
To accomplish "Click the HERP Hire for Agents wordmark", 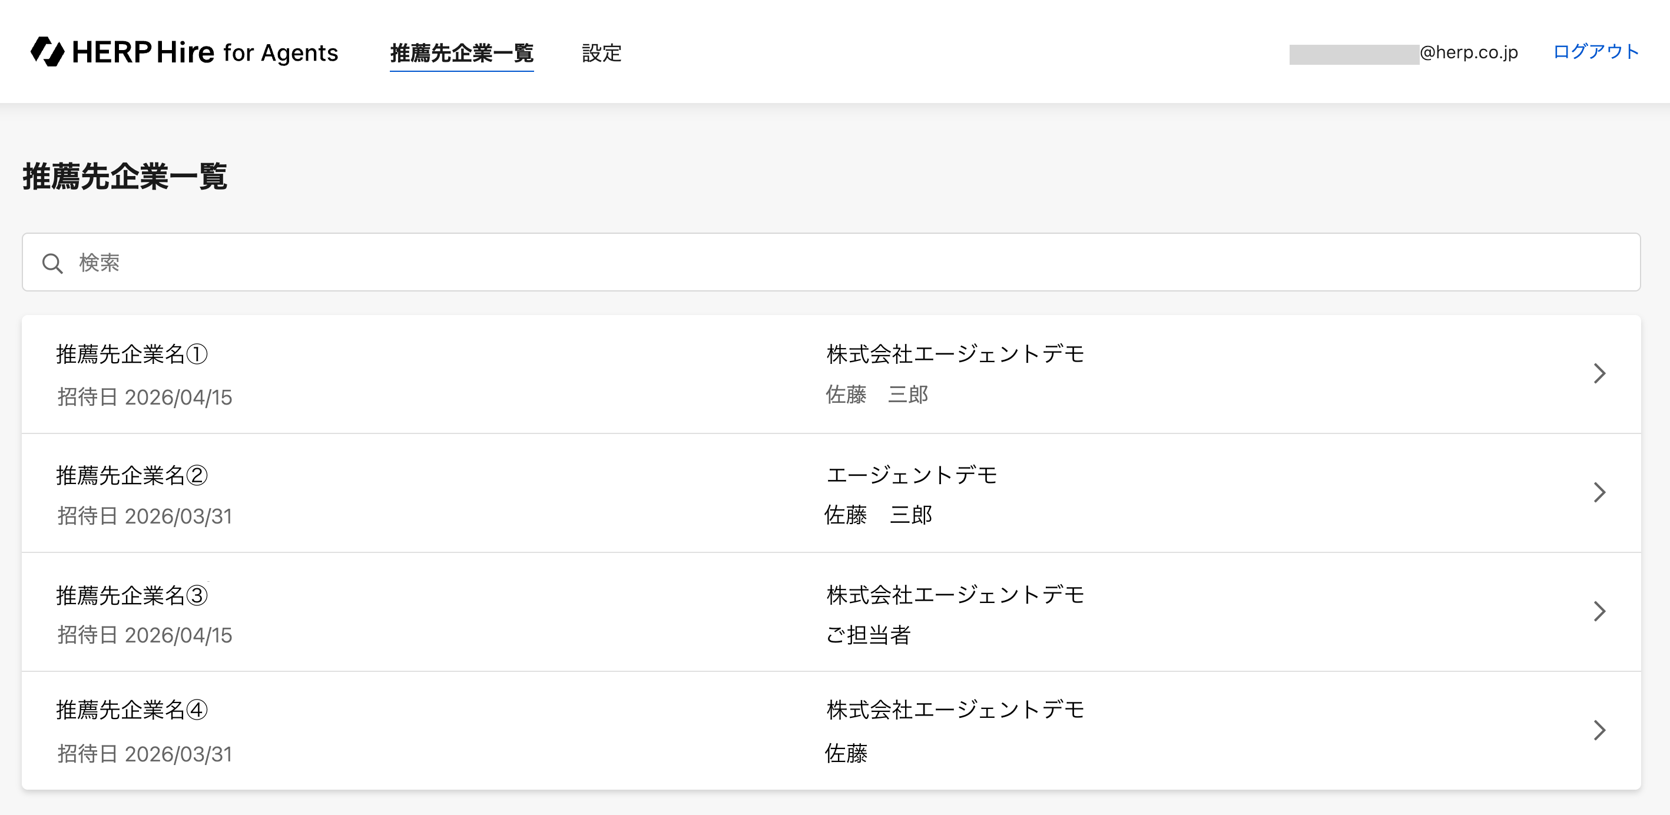I will 205,52.
